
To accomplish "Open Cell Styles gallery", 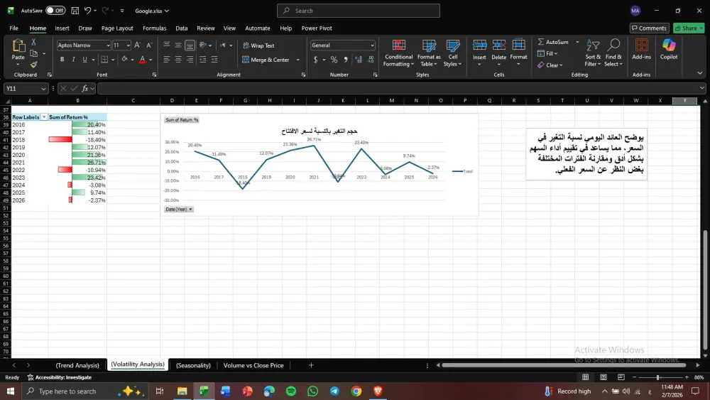I will 453,53.
